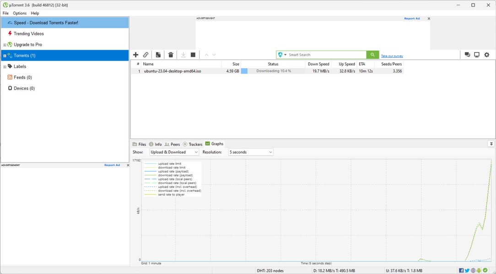Open the Resolution 5 seconds dropdown
The width and height of the screenshot is (496, 274).
tap(251, 152)
